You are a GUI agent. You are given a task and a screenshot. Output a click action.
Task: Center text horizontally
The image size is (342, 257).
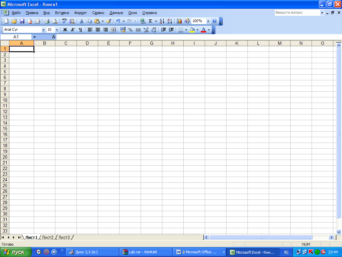click(98, 30)
